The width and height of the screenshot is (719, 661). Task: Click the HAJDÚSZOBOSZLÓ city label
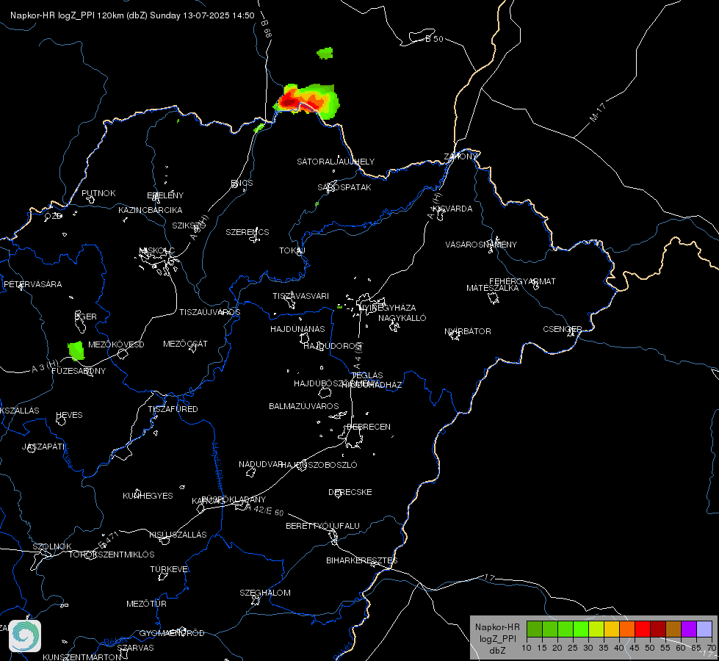tap(319, 465)
